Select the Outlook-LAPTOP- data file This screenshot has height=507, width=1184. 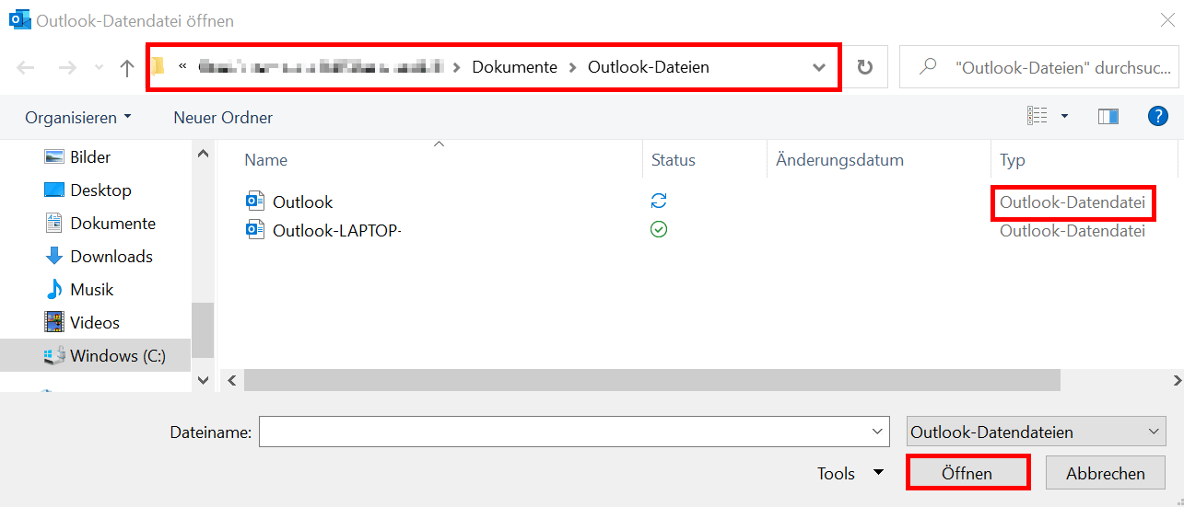[337, 231]
